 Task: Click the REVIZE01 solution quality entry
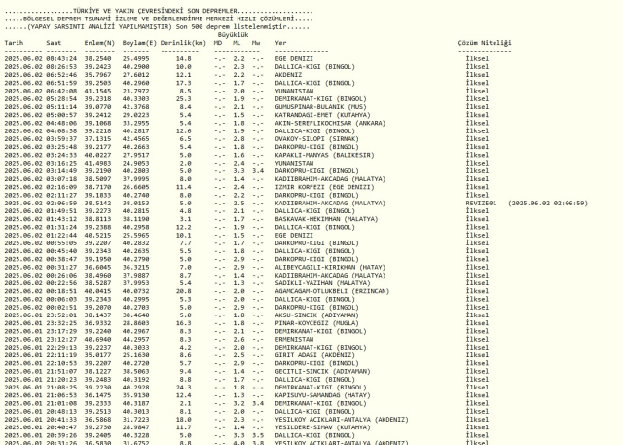pos(481,204)
